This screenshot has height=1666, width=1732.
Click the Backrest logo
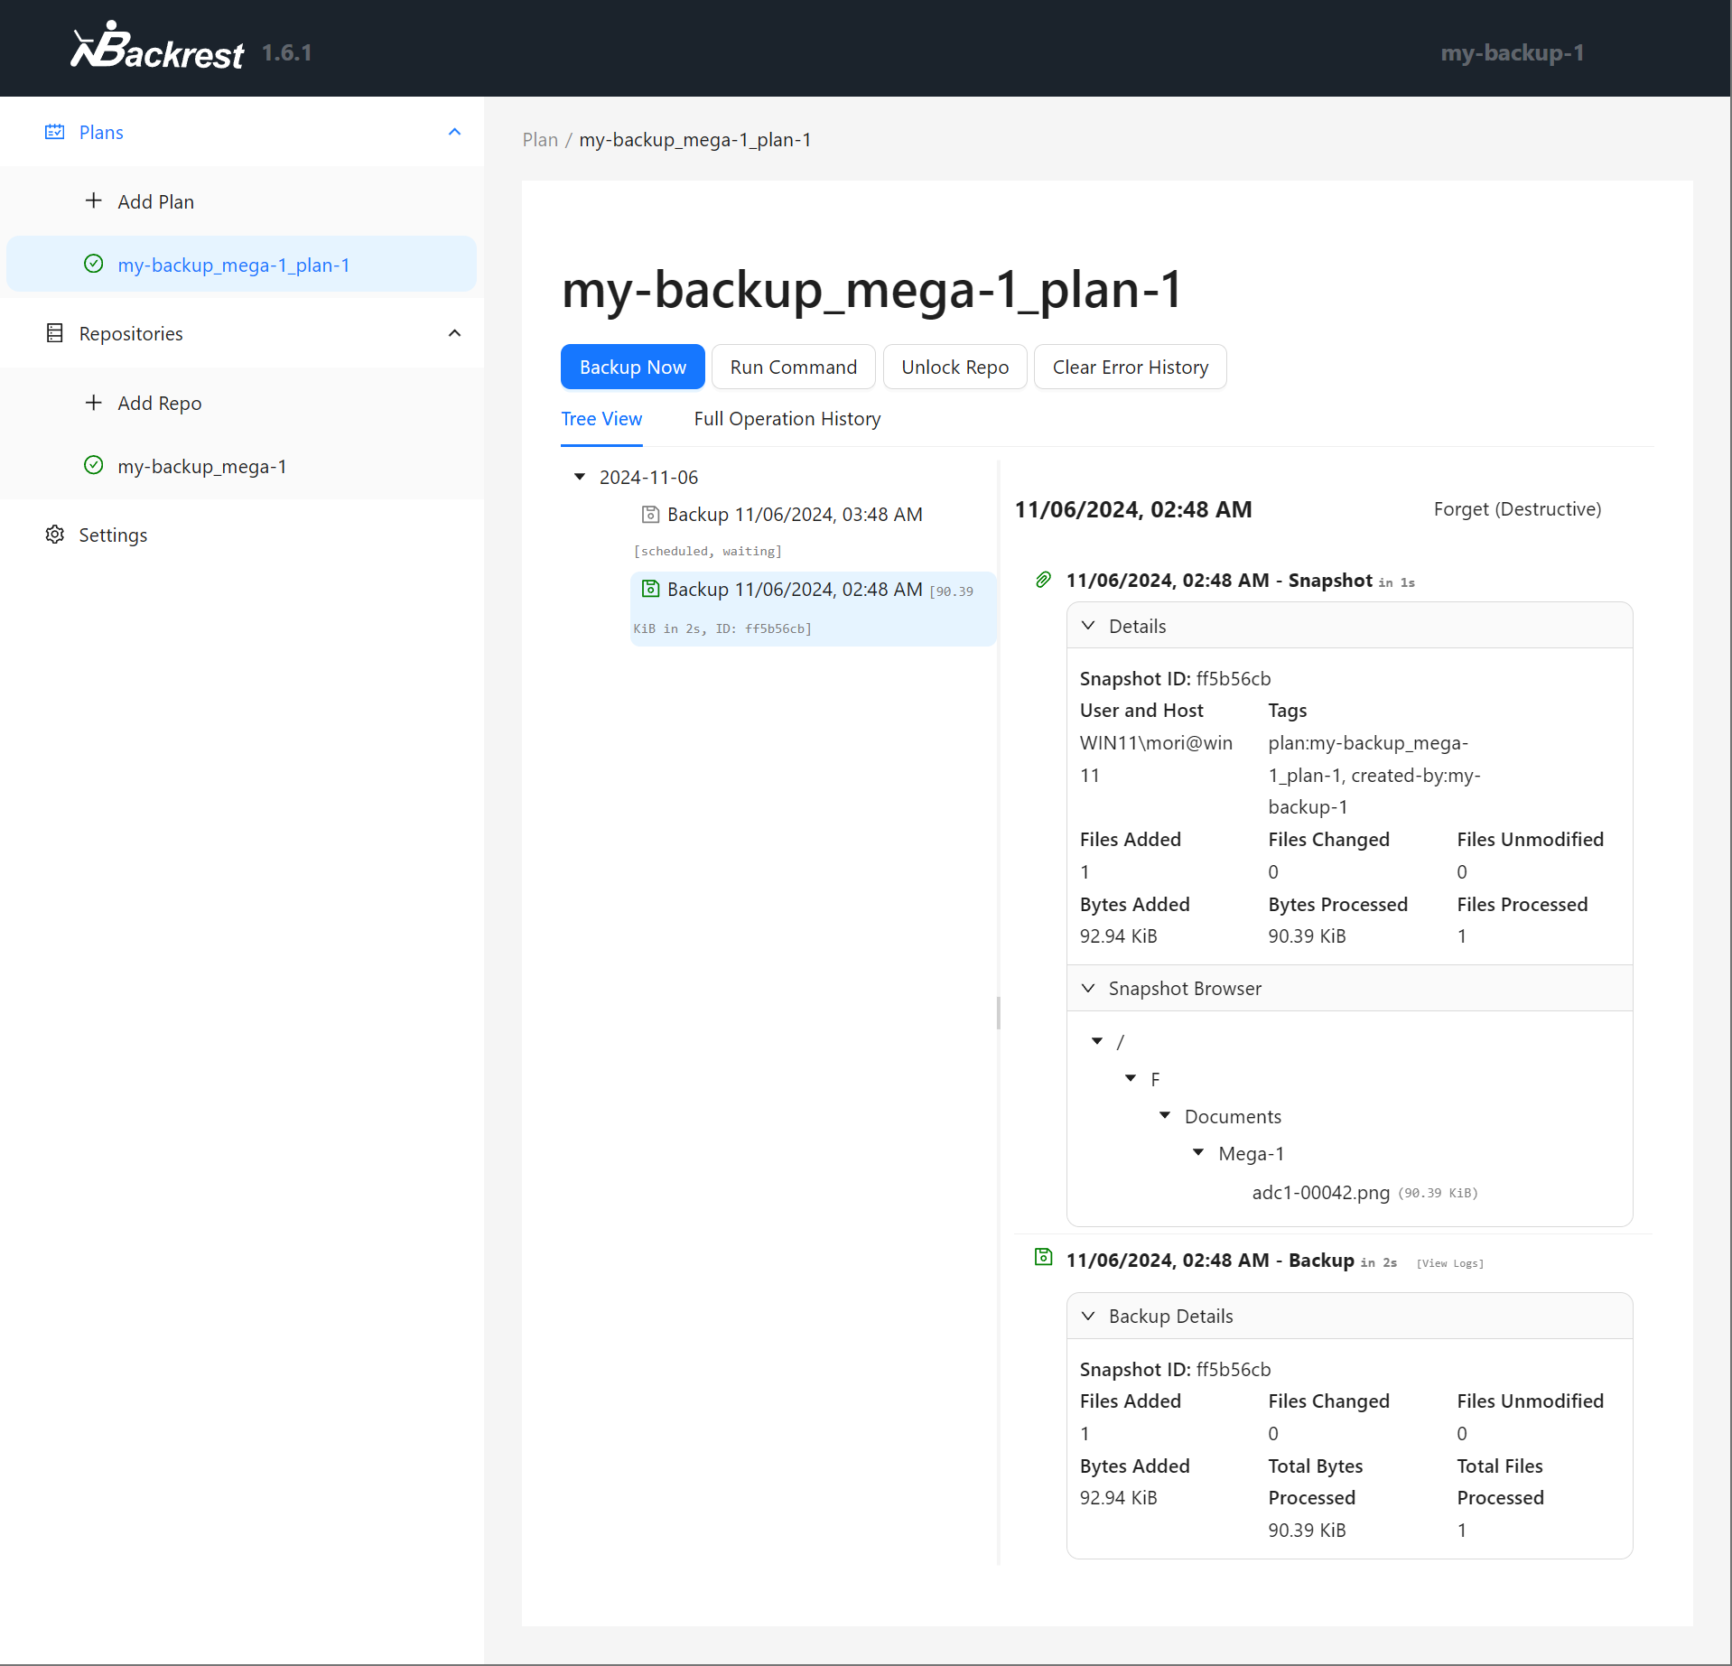point(157,48)
